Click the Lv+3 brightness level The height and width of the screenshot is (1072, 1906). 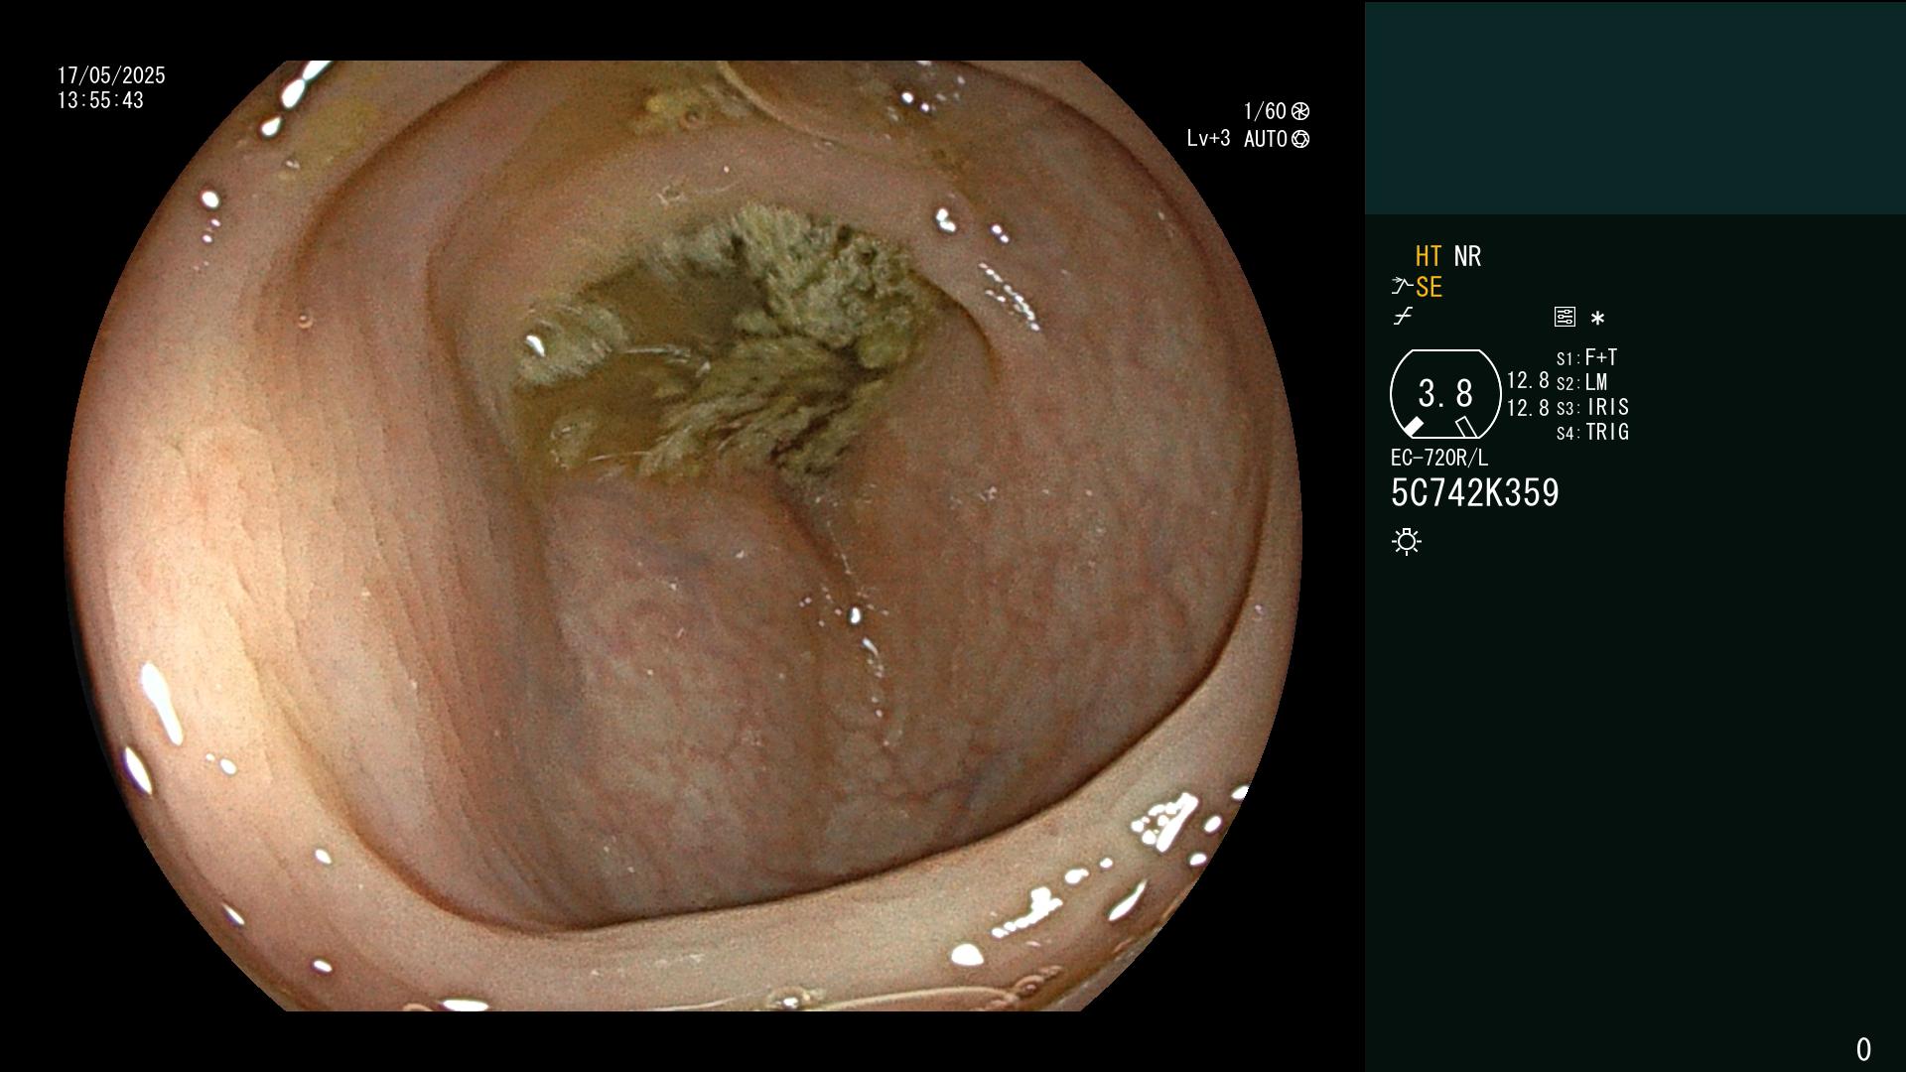point(1208,138)
